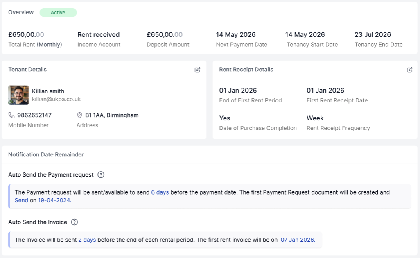Click the Active status badge
This screenshot has width=420, height=258.
[x=58, y=13]
